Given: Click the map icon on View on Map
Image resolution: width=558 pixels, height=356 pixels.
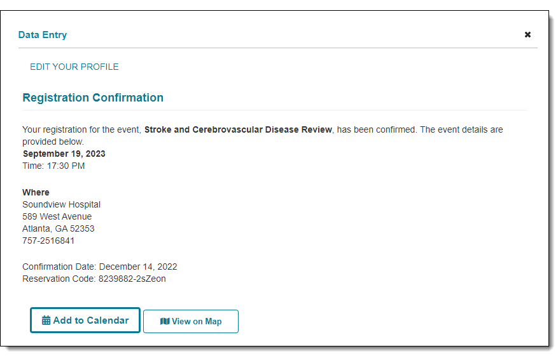Looking at the screenshot, I should pyautogui.click(x=165, y=322).
